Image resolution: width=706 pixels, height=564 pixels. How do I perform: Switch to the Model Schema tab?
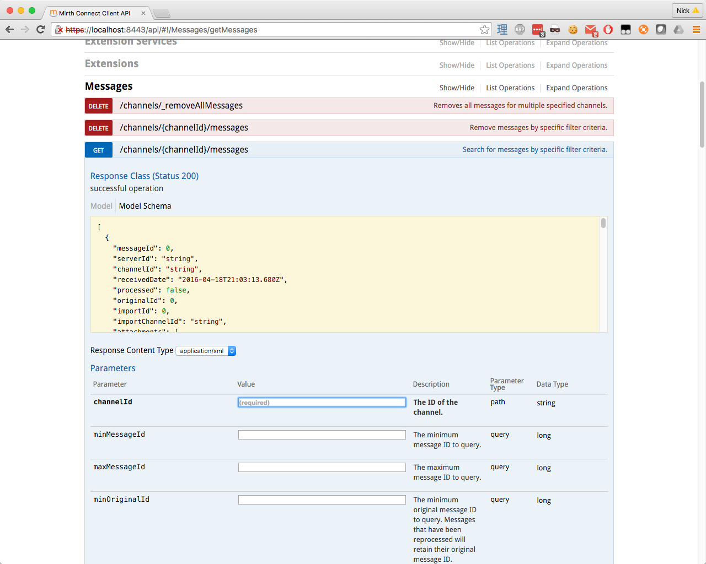click(x=145, y=206)
